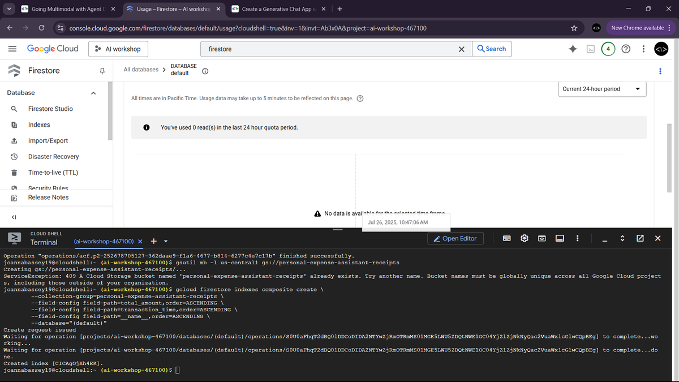Click the help icon after usage data note
The width and height of the screenshot is (679, 382).
point(360,98)
